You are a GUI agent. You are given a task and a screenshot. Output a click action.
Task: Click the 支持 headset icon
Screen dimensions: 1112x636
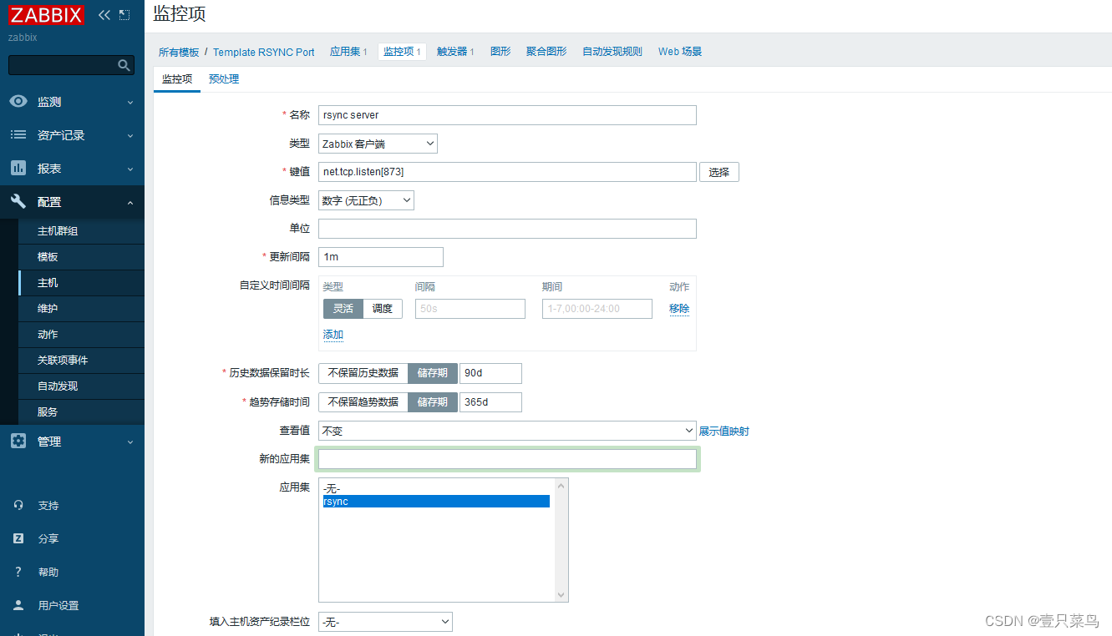(x=18, y=505)
